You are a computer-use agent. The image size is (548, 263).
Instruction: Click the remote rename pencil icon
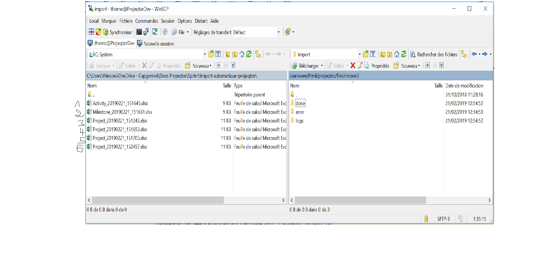360,66
